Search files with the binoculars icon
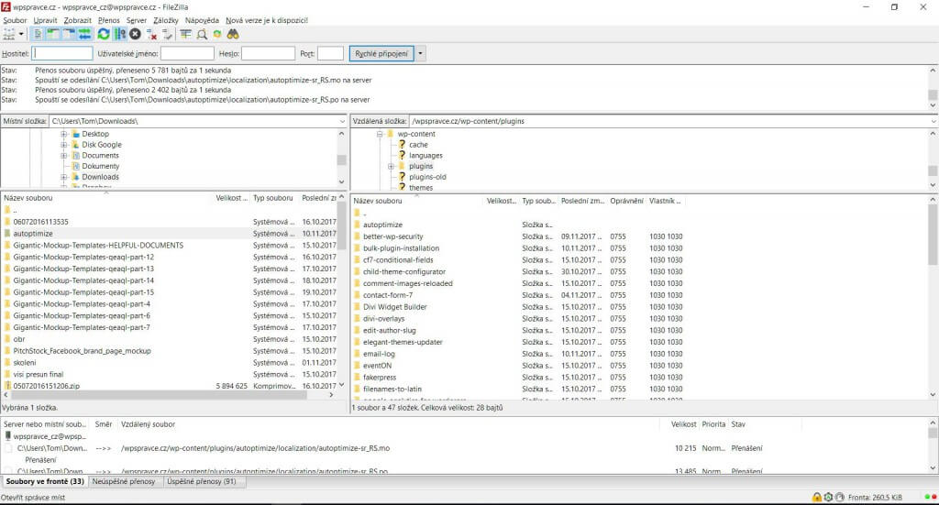Image resolution: width=939 pixels, height=505 pixels. coord(233,34)
